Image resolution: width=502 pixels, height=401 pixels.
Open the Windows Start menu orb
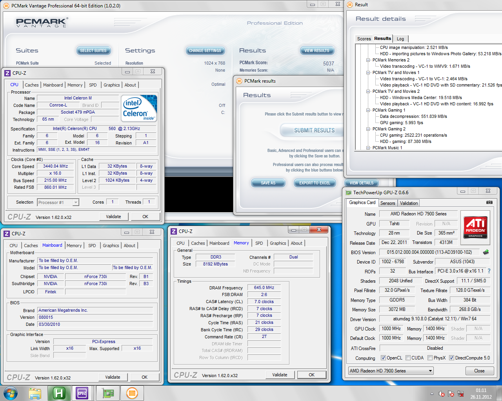click(x=11, y=393)
